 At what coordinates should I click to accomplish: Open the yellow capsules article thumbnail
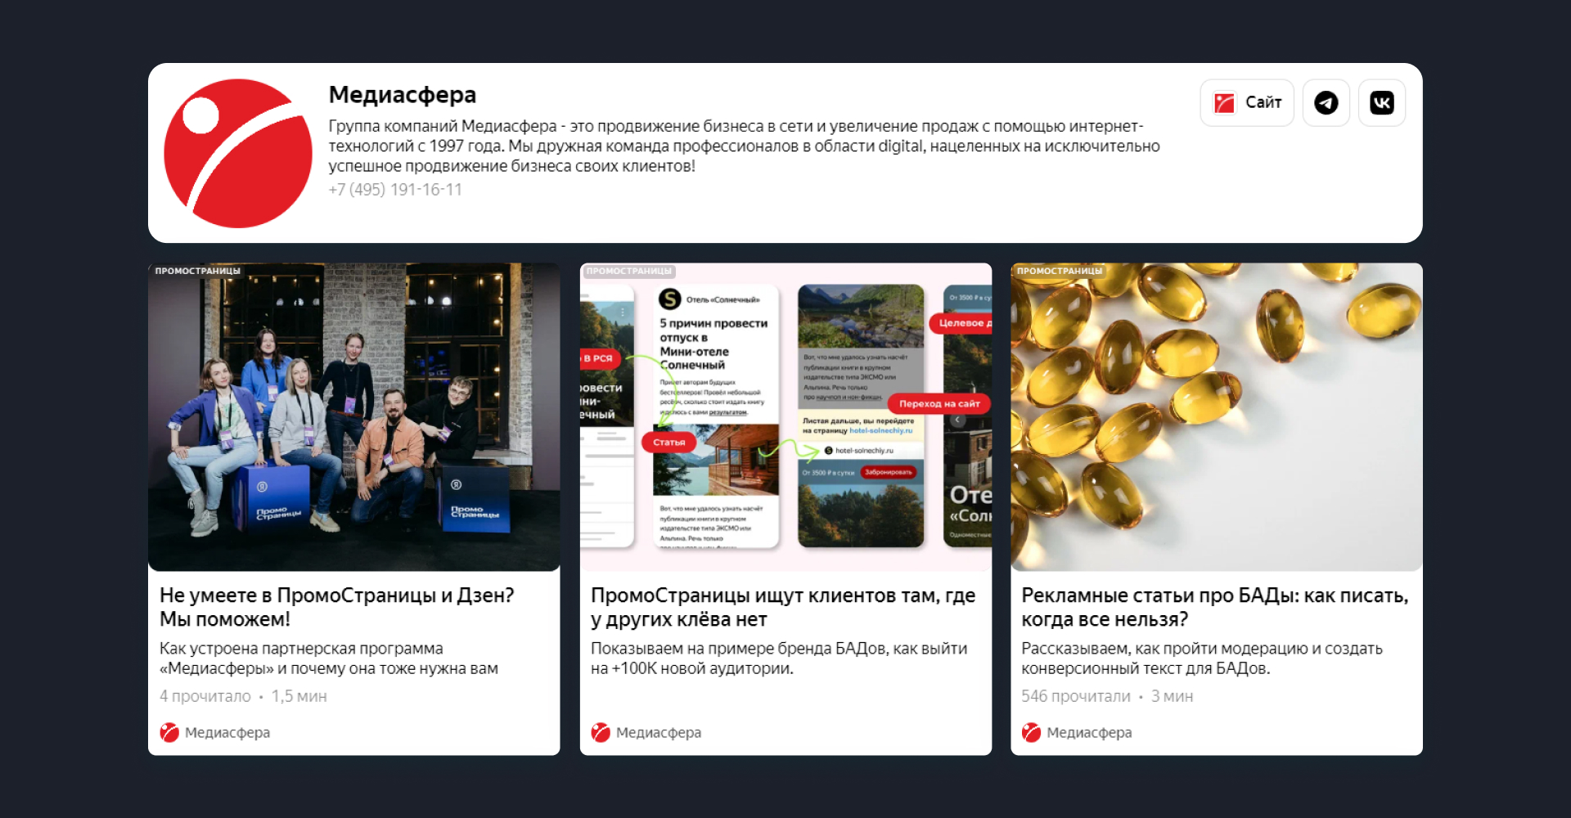tap(1217, 417)
